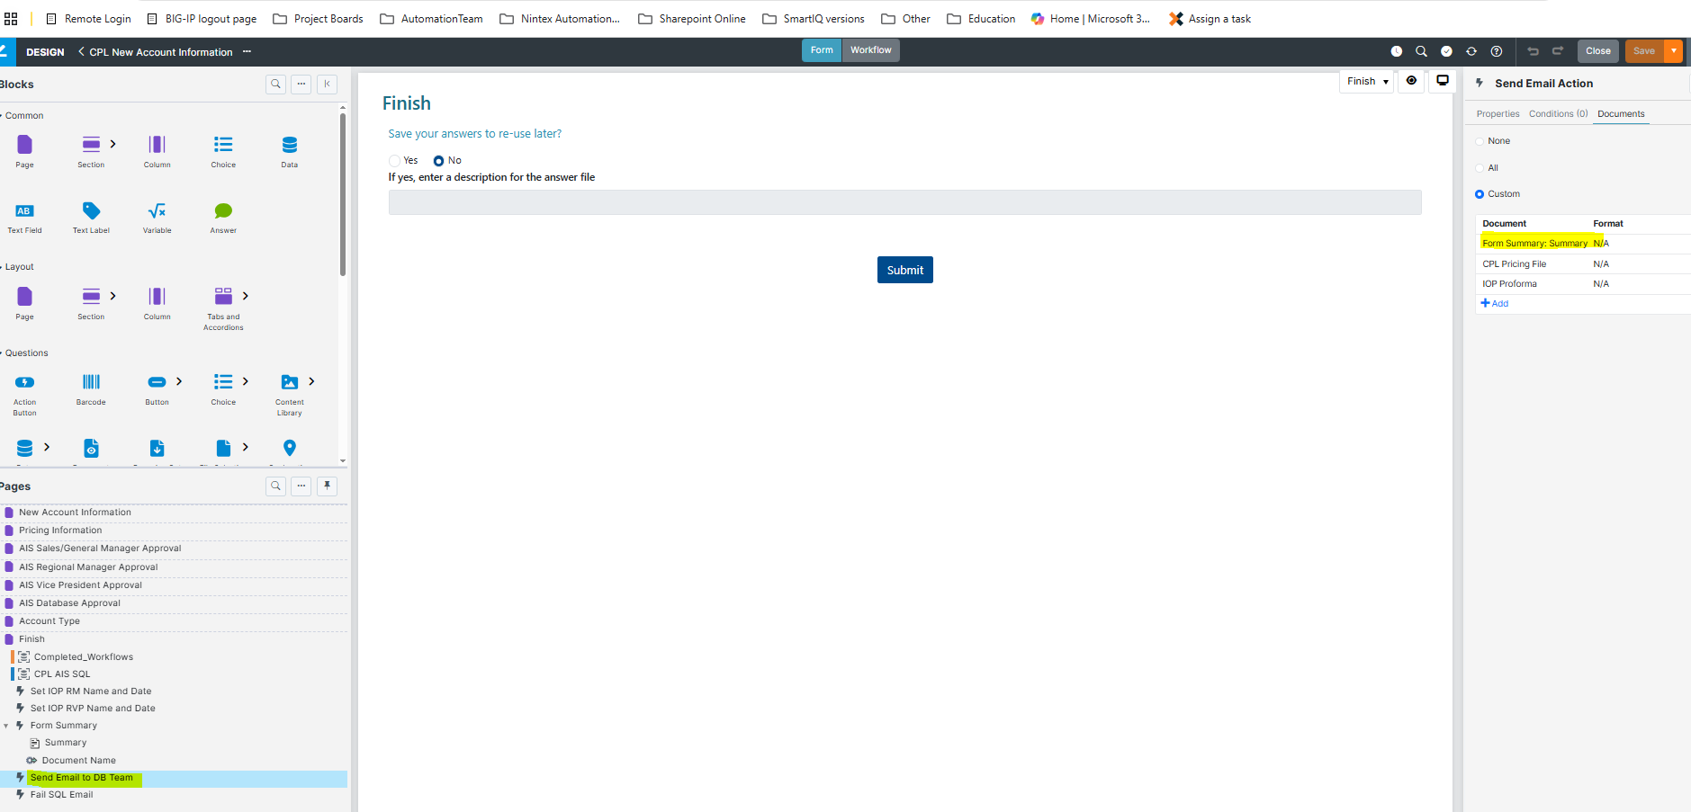
Task: Toggle the preview eye icon
Action: [1411, 81]
